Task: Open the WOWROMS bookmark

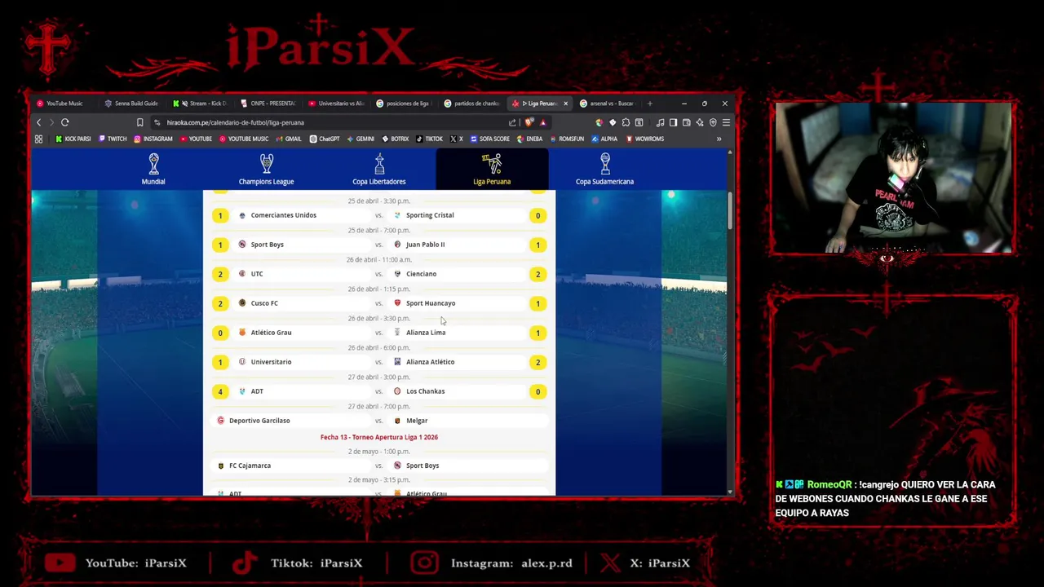Action: [x=645, y=139]
